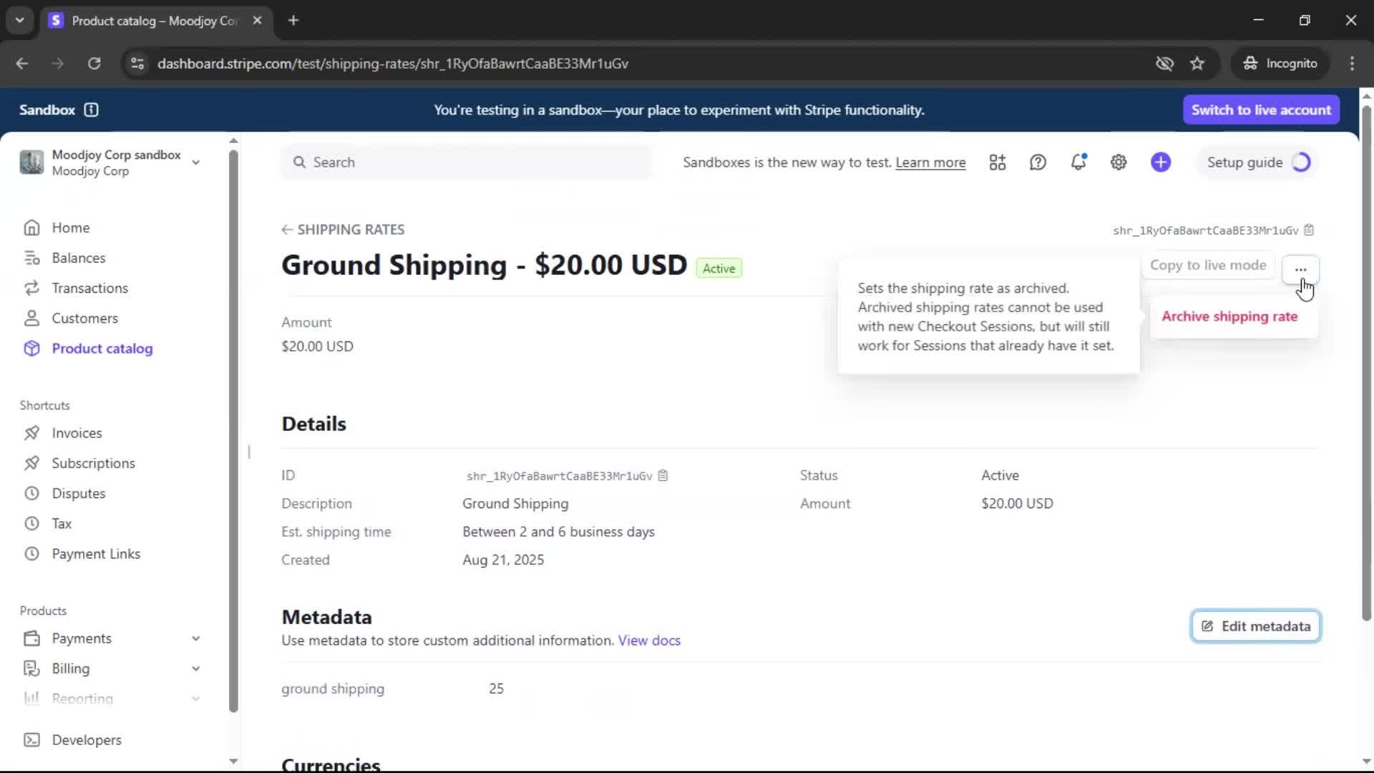The image size is (1374, 773).
Task: Open the Payment Links shortcut
Action: click(x=96, y=554)
